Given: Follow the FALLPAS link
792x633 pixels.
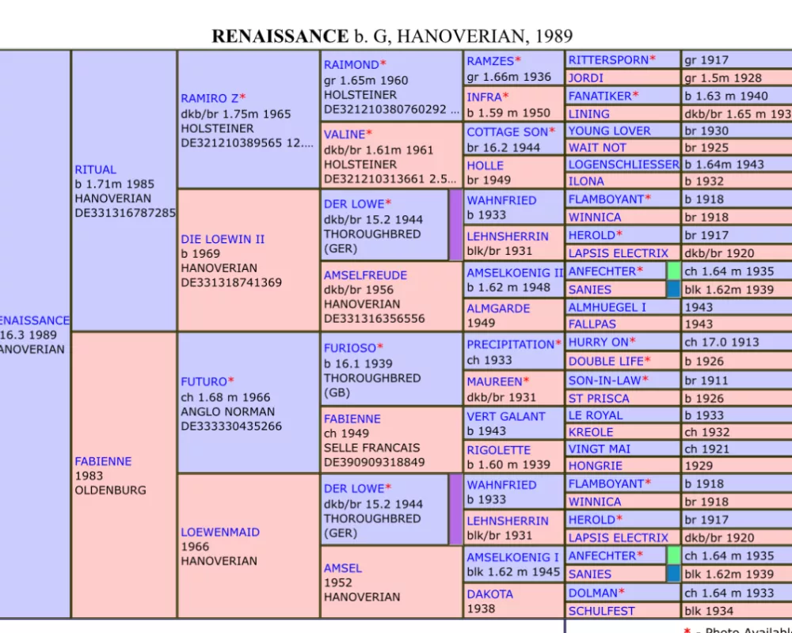Looking at the screenshot, I should pyautogui.click(x=592, y=324).
